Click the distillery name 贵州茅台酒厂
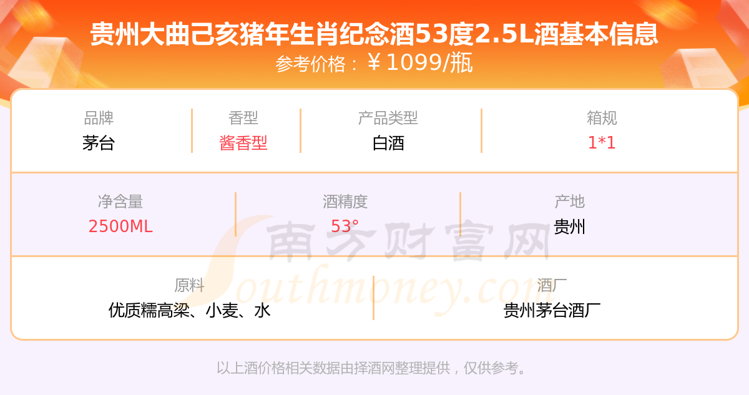The width and height of the screenshot is (749, 395). click(552, 310)
